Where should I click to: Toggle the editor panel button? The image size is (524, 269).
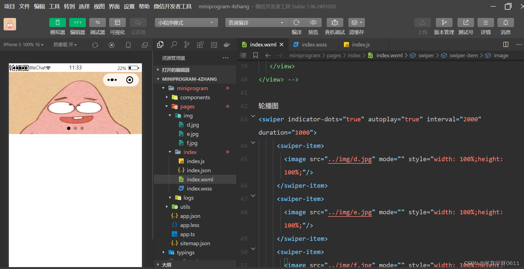tap(78, 22)
